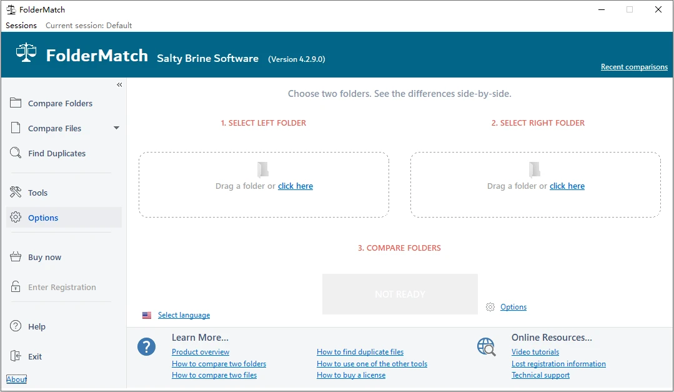Open the Product overview link
674x392 pixels.
click(201, 352)
